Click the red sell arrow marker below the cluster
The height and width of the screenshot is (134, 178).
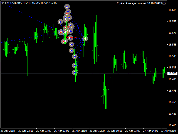click(x=64, y=41)
